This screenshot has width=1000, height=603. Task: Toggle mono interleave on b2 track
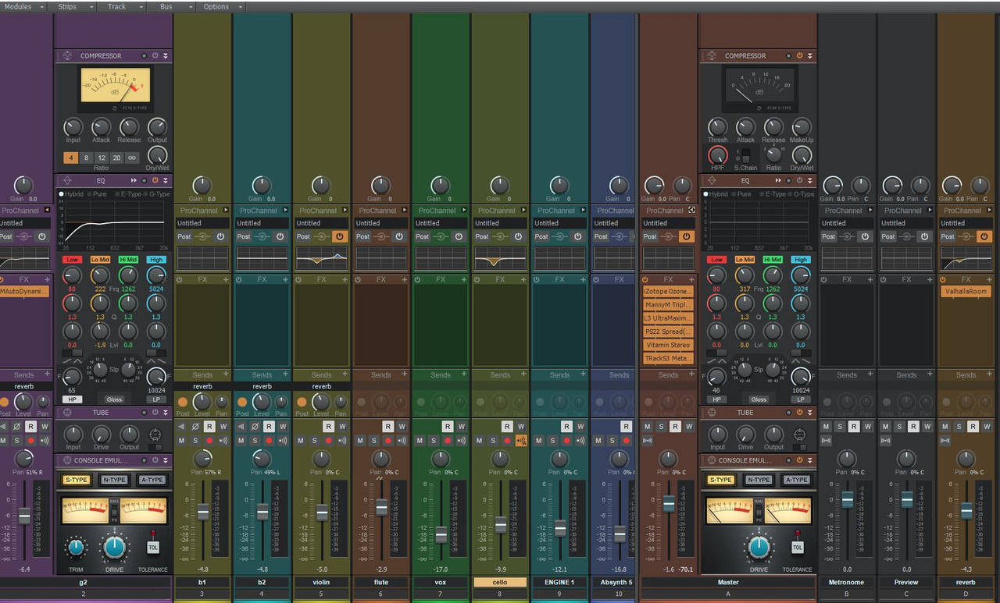pyautogui.click(x=241, y=427)
